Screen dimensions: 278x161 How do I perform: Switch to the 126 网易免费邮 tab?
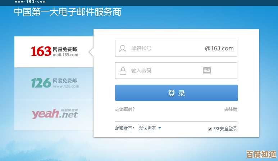click(x=54, y=83)
